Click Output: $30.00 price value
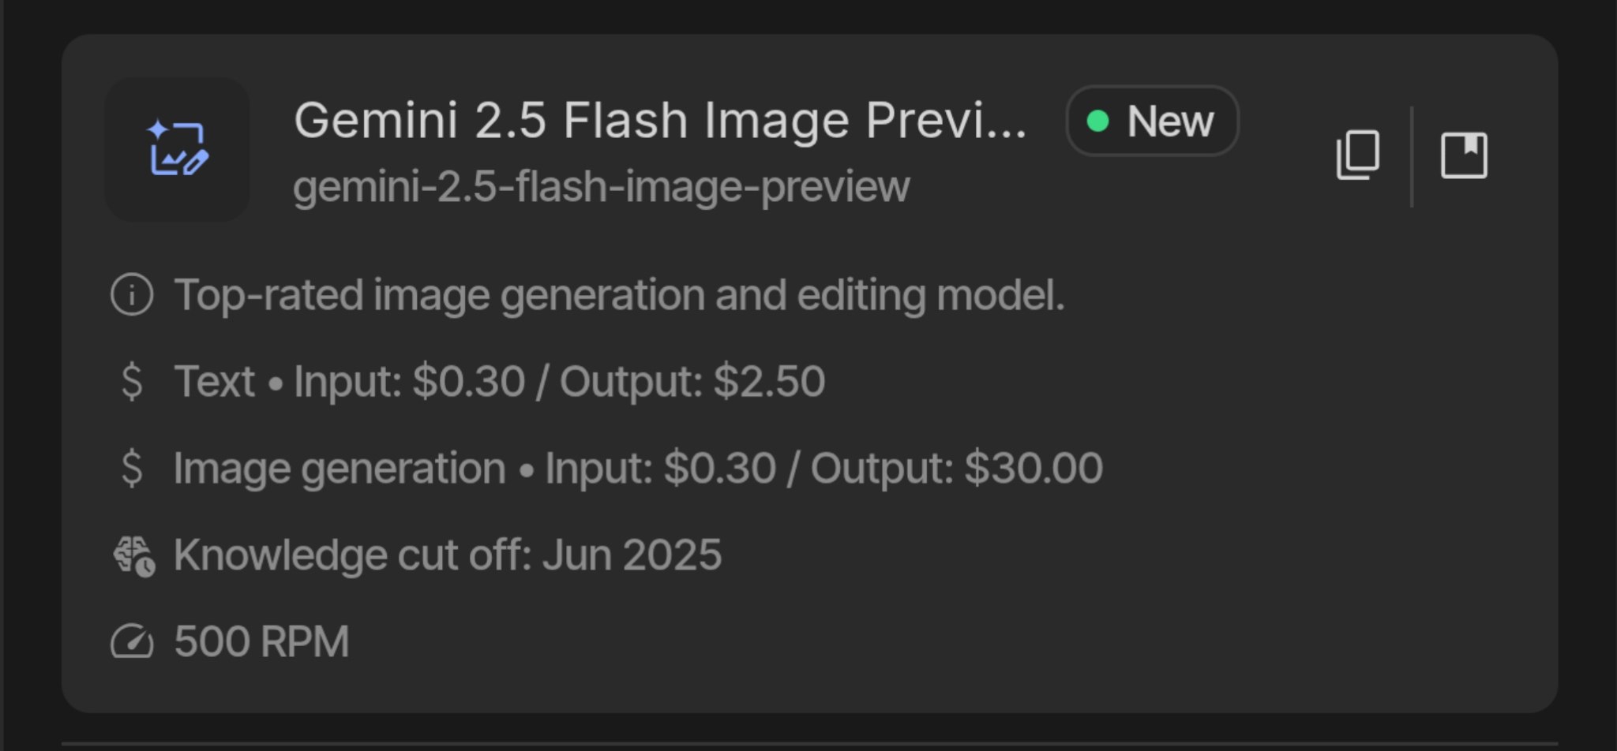 pos(956,469)
